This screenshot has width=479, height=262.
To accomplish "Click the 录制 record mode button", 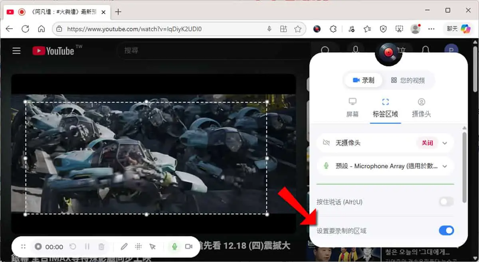I will [x=363, y=80].
